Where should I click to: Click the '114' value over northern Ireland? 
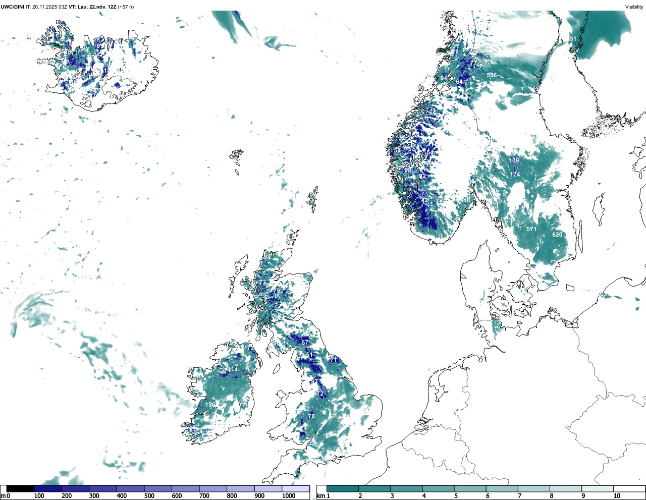click(x=233, y=370)
